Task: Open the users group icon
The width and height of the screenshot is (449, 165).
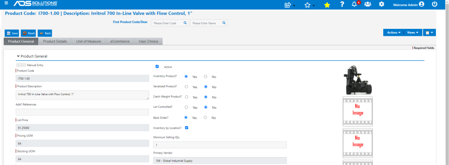Action: (368, 4)
